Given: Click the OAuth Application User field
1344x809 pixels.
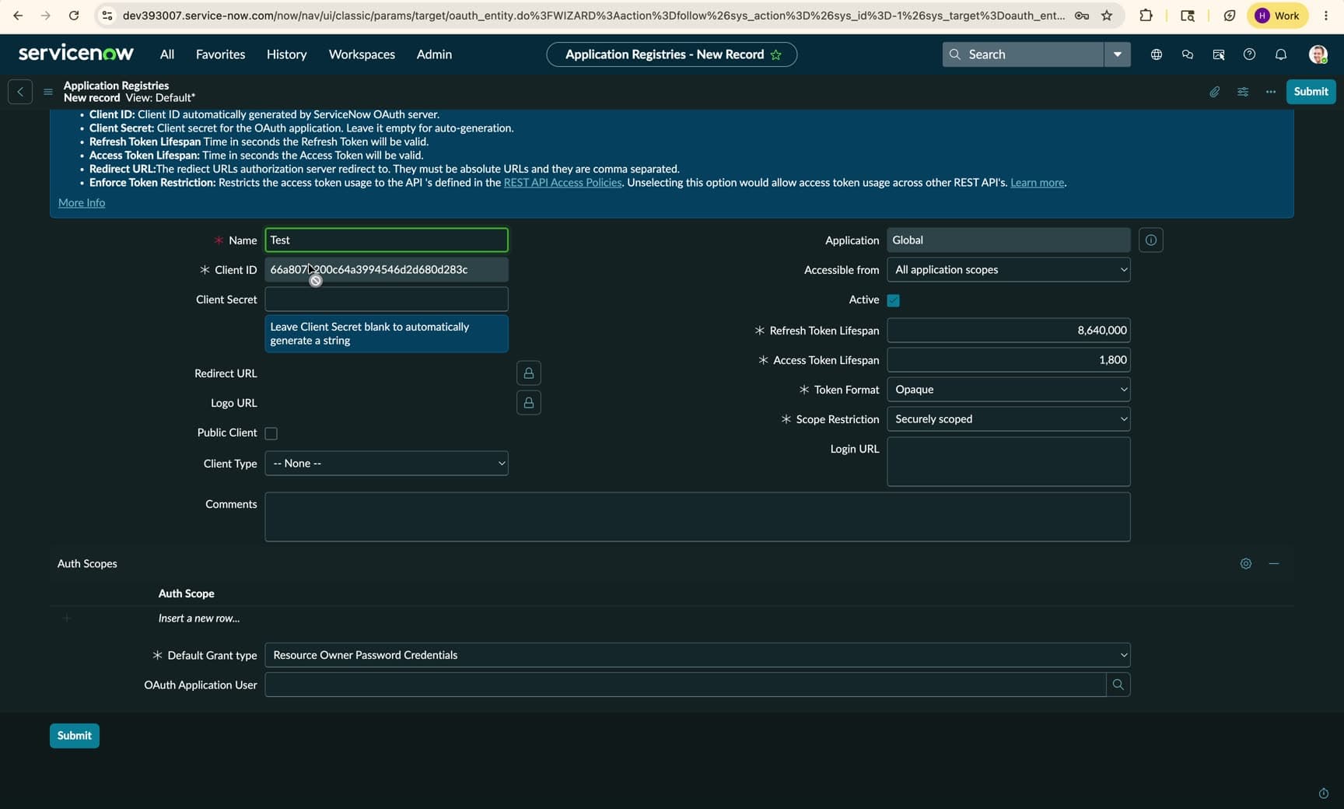Looking at the screenshot, I should pyautogui.click(x=685, y=685).
